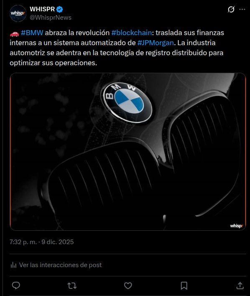250x296 pixels.
Task: Open the BMW grille image
Action: pos(128,152)
